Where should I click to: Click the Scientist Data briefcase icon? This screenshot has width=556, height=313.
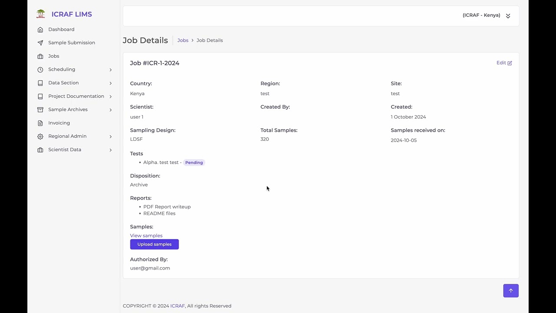tap(40, 150)
